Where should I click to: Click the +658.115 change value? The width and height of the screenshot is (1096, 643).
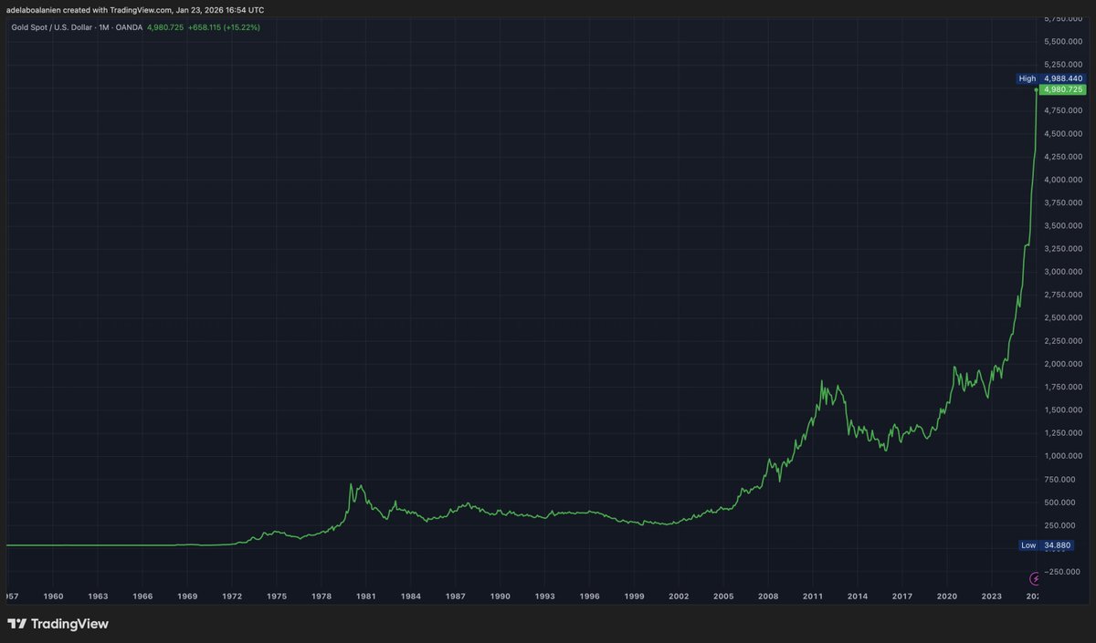[x=203, y=27]
